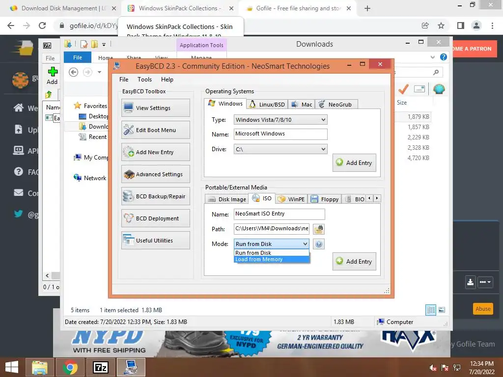Image resolution: width=503 pixels, height=377 pixels.
Task: Click the NeoSmart ISO Entry name field
Action: [279, 214]
